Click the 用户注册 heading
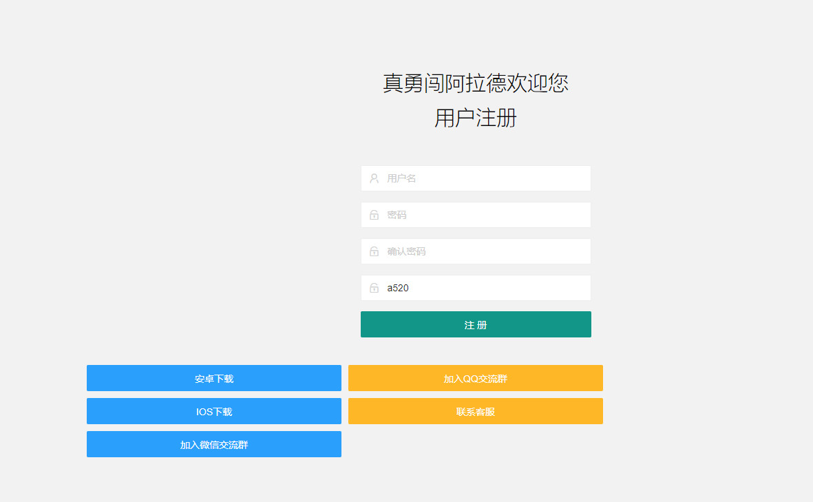813x502 pixels. click(475, 118)
